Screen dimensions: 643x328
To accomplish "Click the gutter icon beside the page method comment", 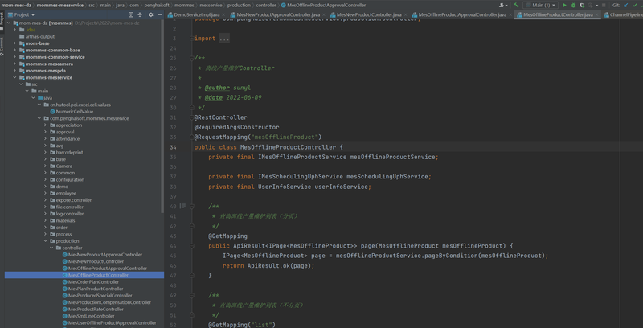I will (x=183, y=206).
